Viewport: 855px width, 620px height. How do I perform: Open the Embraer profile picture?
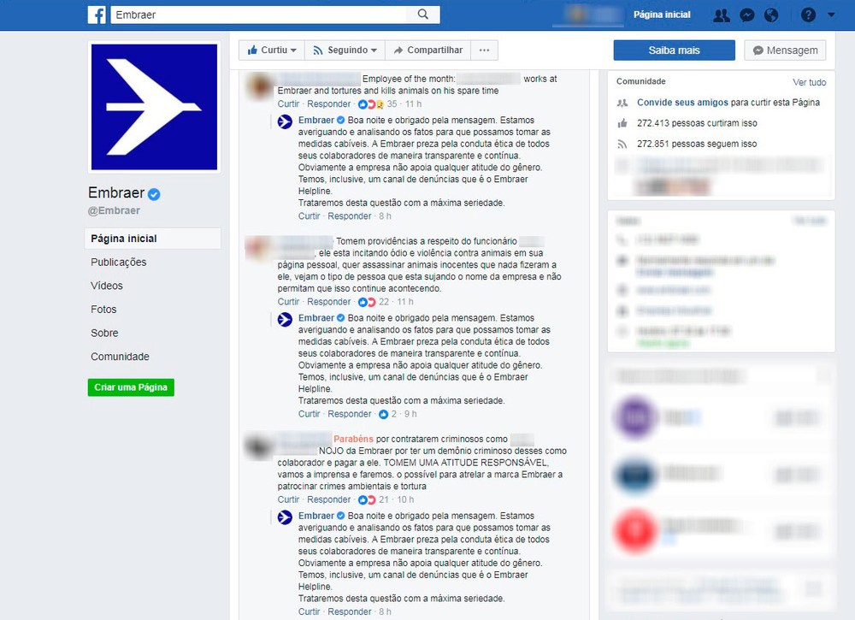(x=154, y=107)
